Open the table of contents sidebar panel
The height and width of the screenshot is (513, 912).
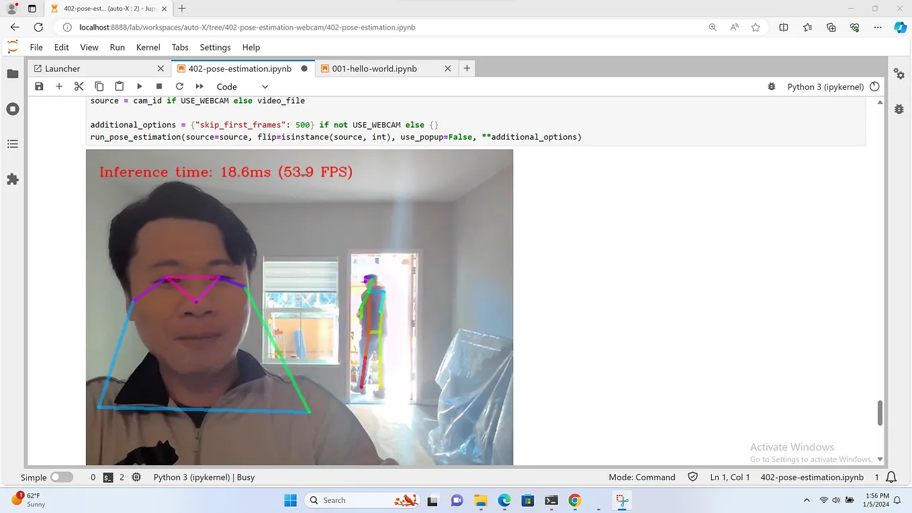click(x=12, y=144)
